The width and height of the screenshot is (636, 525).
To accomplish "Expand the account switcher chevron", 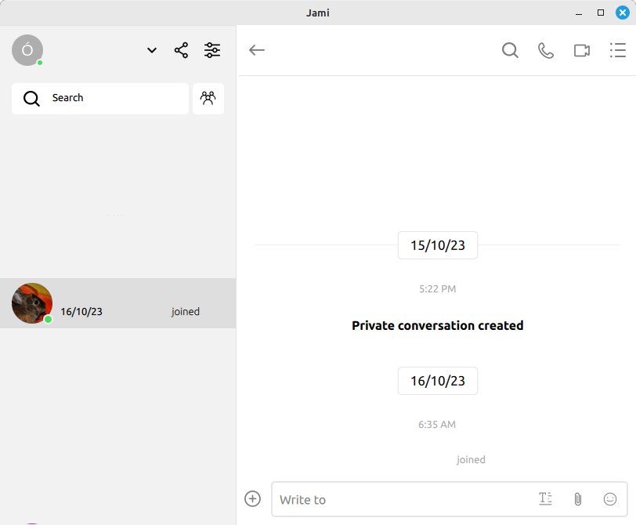I will pyautogui.click(x=152, y=50).
